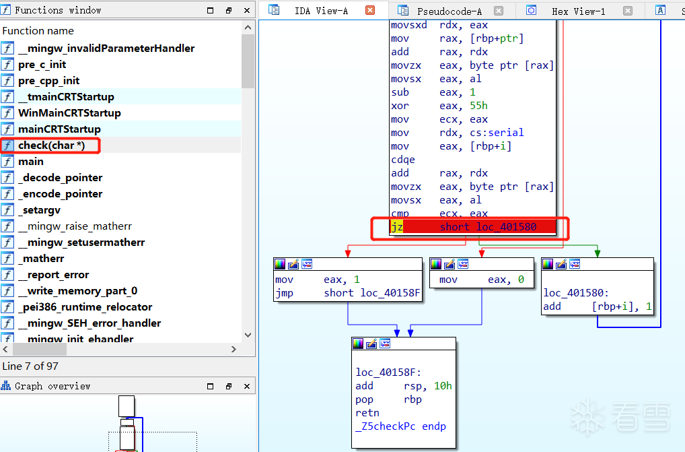The width and height of the screenshot is (685, 452).
Task: Maximize the Graph overview panel
Action: [210, 387]
